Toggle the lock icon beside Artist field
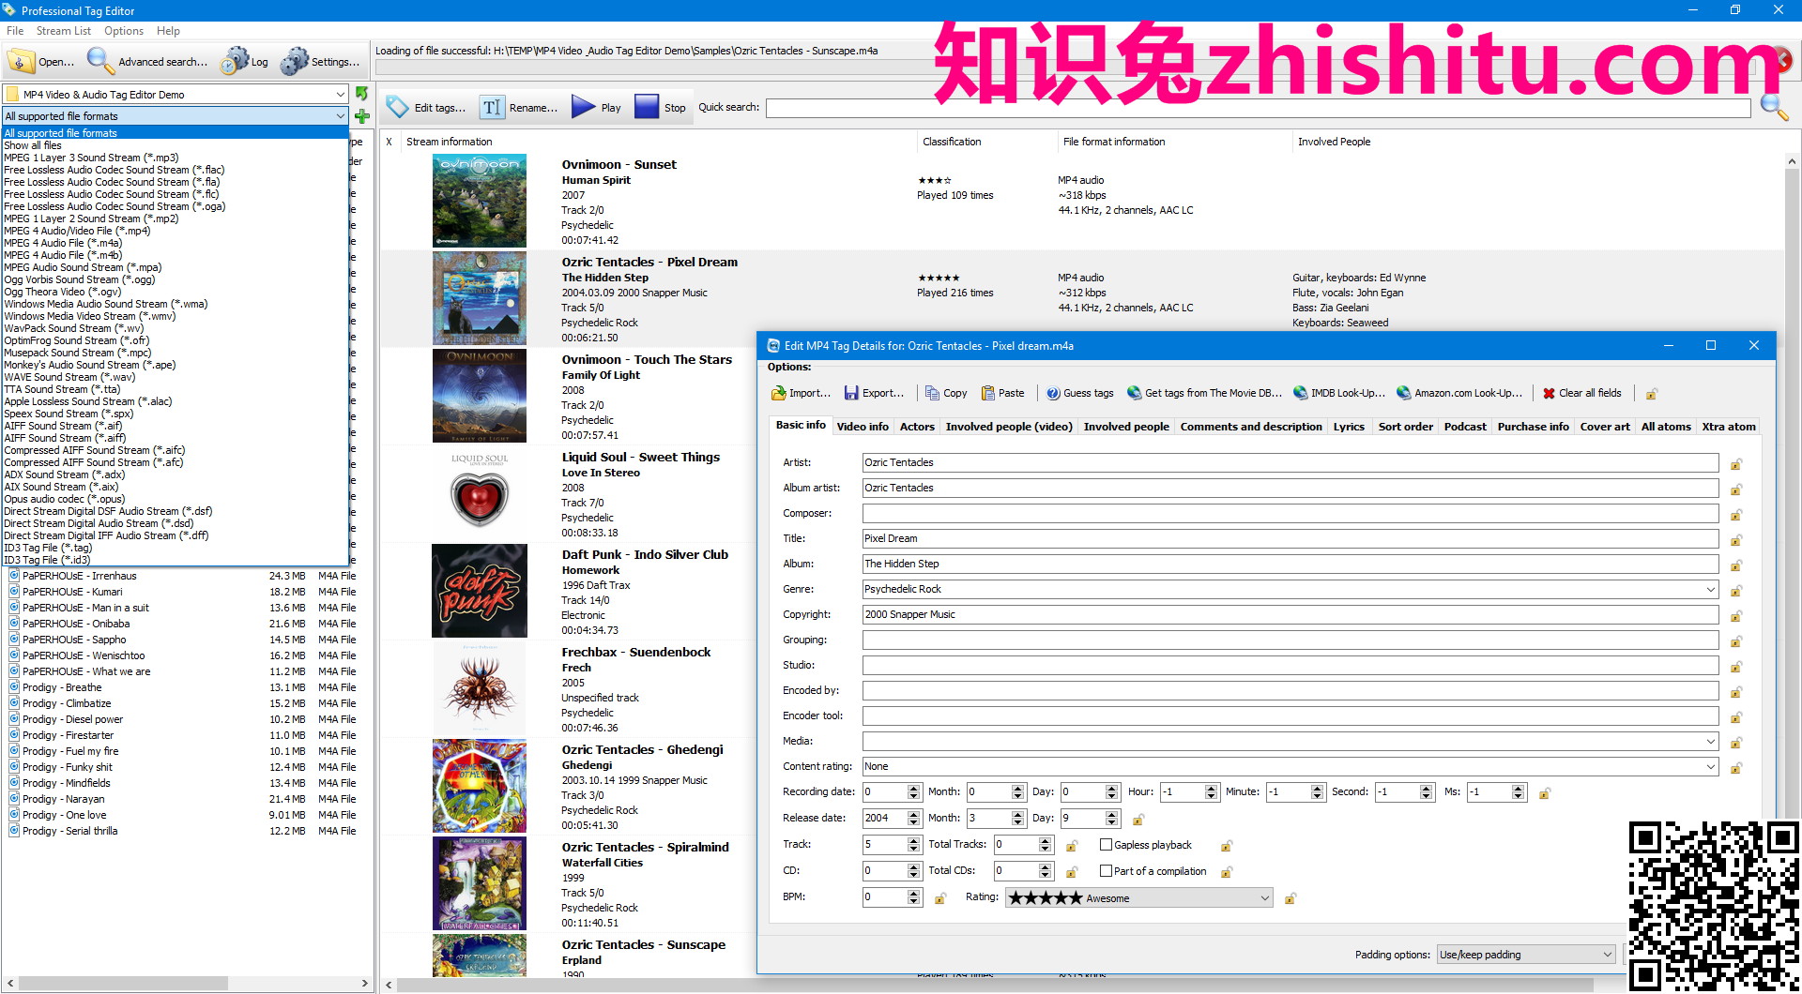Image resolution: width=1802 pixels, height=994 pixels. [x=1736, y=464]
